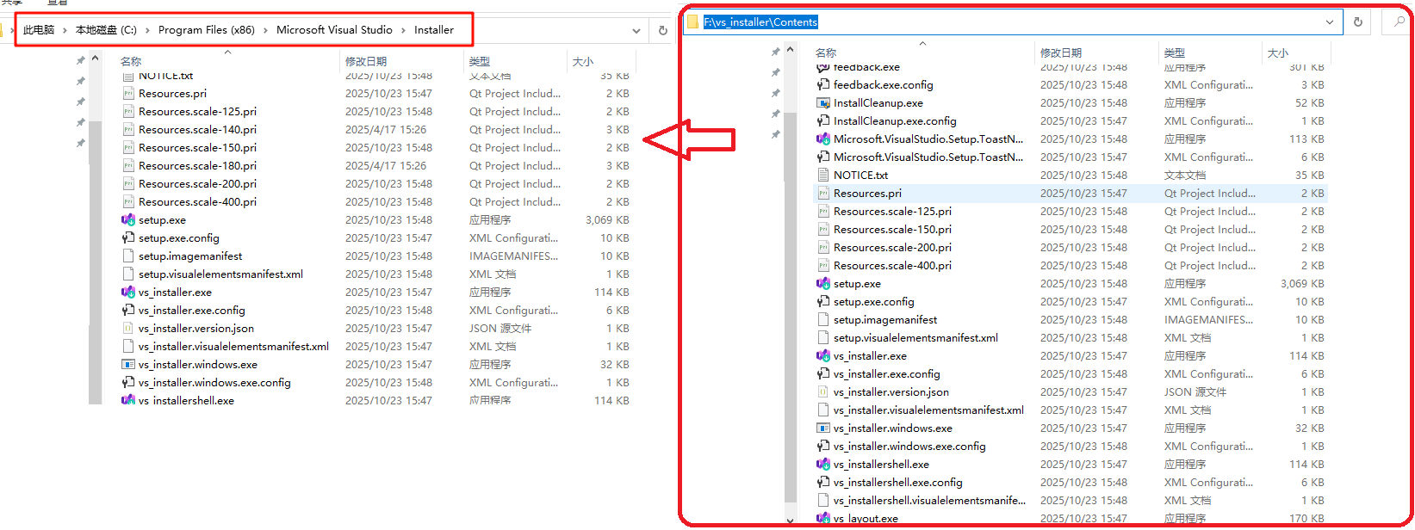This screenshot has width=1415, height=530.
Task: Click Resources.scale-140.pri icon in left window
Action: tap(128, 130)
